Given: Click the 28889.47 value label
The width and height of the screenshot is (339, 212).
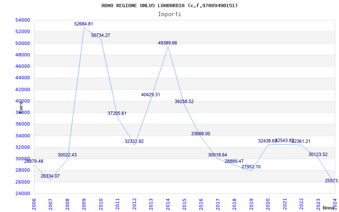Looking at the screenshot, I should point(234,162).
